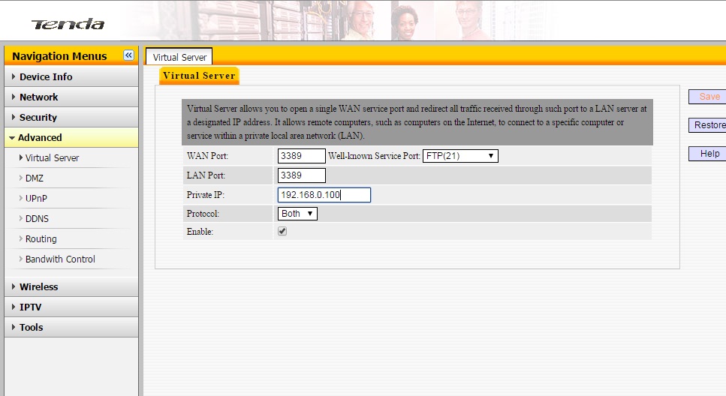Click the Restore button
This screenshot has height=396, width=726.
(707, 125)
